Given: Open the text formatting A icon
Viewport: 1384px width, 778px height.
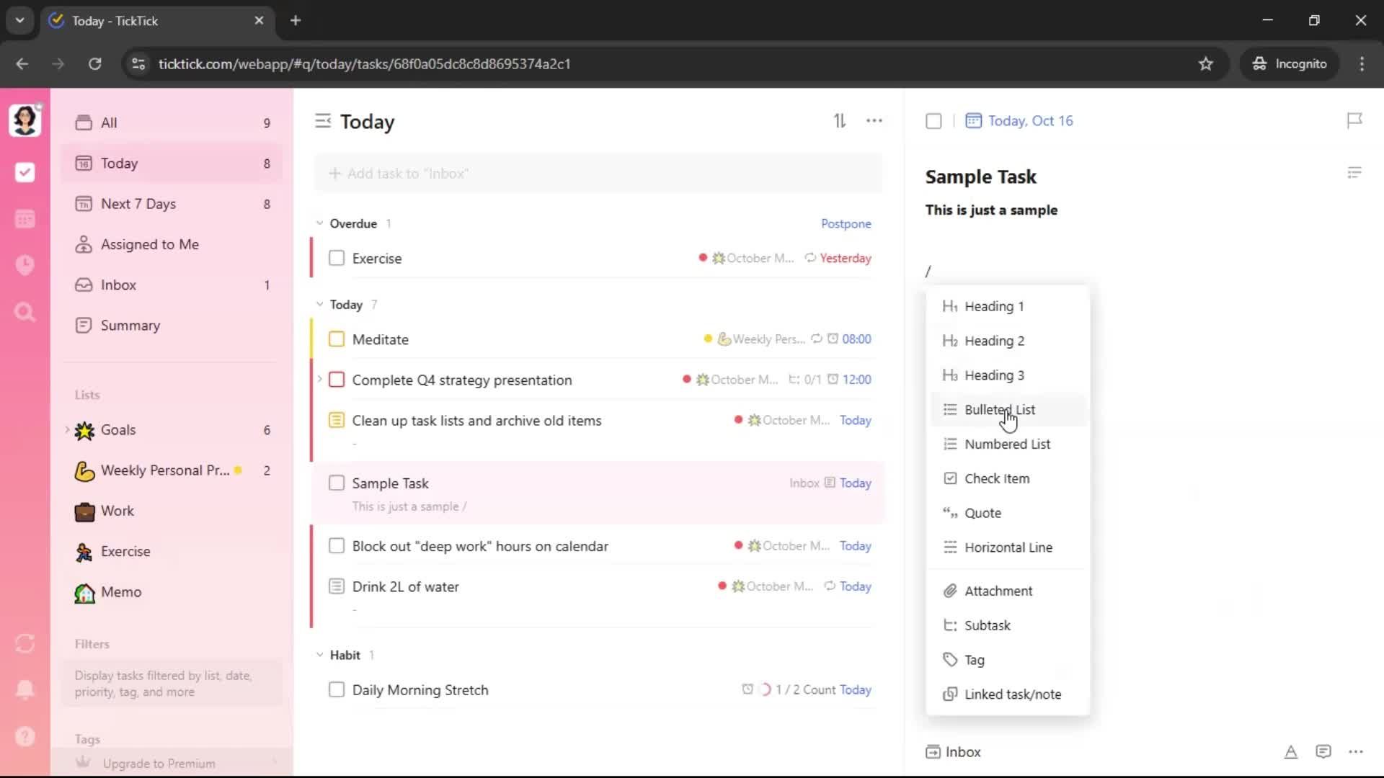Looking at the screenshot, I should (x=1291, y=752).
